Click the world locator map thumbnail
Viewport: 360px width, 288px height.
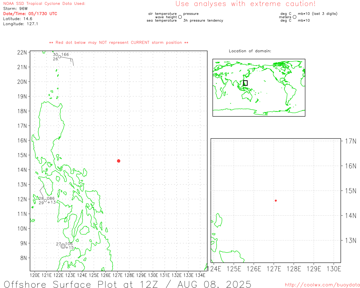[259, 87]
